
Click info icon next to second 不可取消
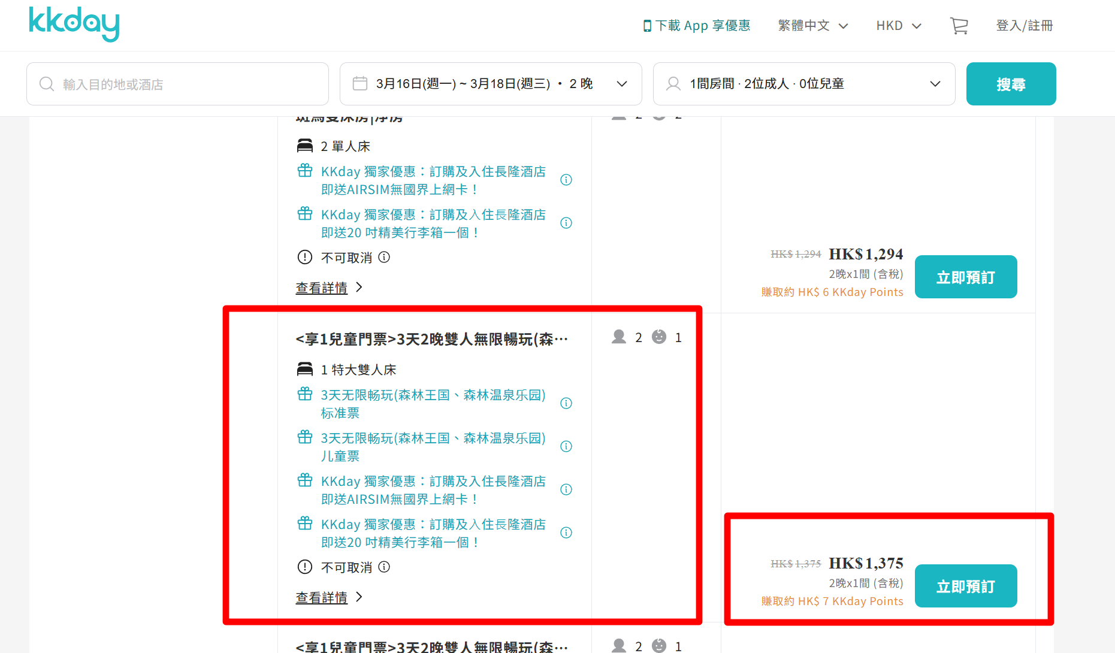tap(385, 567)
